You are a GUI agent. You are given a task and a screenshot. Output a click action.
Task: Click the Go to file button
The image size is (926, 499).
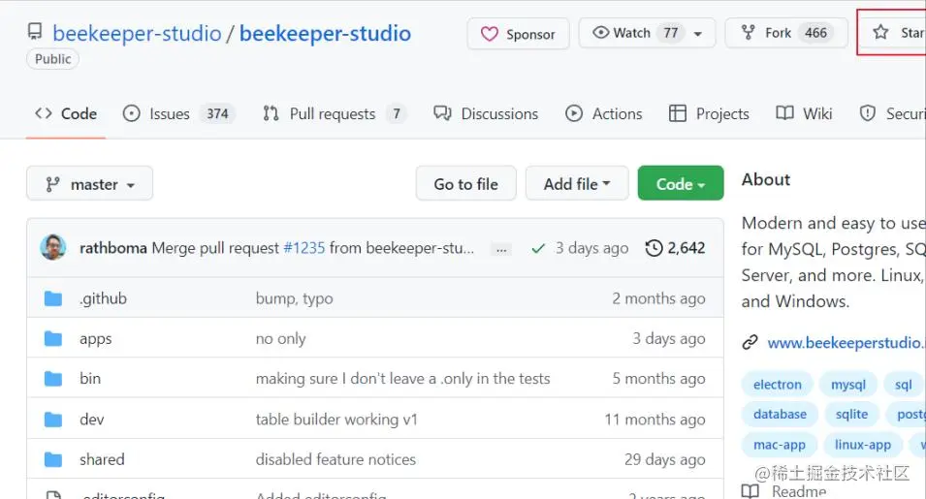(465, 184)
